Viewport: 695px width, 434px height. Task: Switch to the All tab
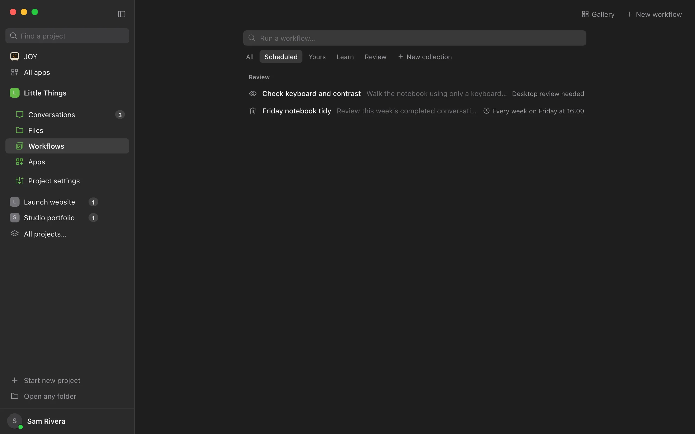(250, 56)
